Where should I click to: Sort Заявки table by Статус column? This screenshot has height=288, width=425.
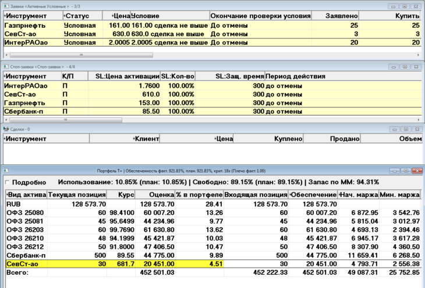83,16
